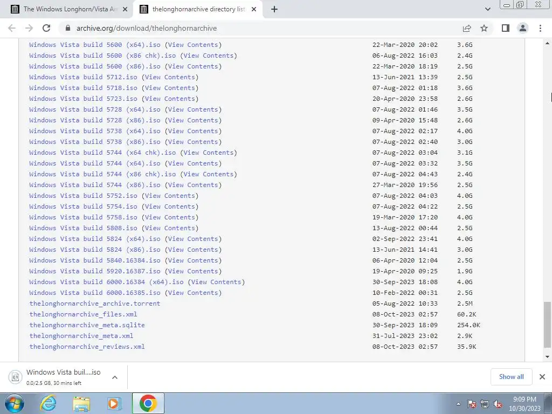Launch Internet Explorer from taskbar
Viewport: 552px width, 414px height.
(x=48, y=403)
